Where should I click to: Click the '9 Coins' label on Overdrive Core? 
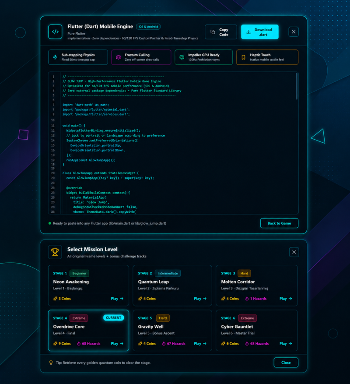click(x=65, y=344)
